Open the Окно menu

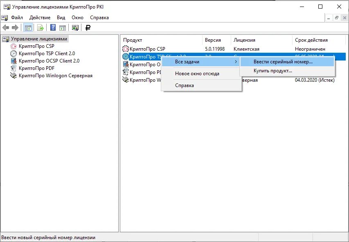click(77, 18)
